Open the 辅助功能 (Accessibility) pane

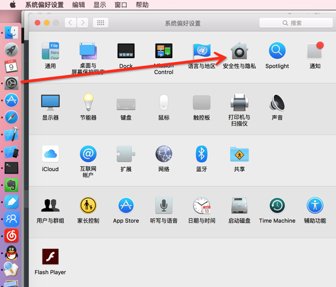[315, 205]
